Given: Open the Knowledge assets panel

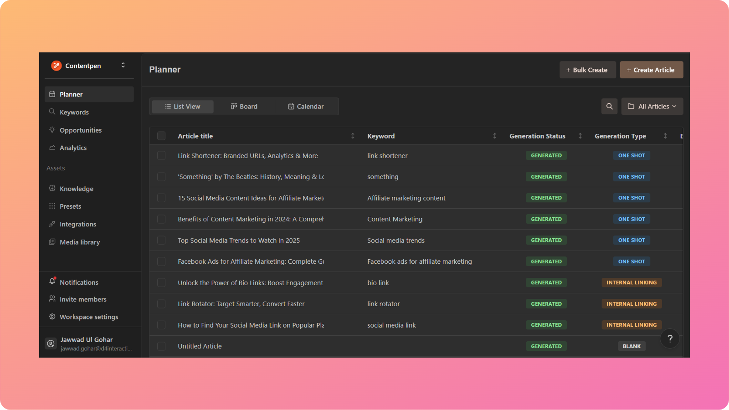Looking at the screenshot, I should click(76, 188).
